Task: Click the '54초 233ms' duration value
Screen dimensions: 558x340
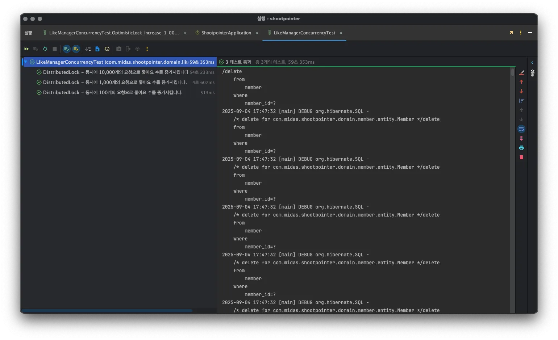Action: tap(202, 72)
